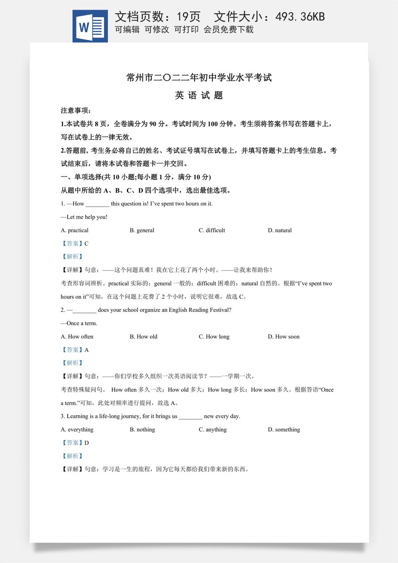Click the '可编辑' label
The height and width of the screenshot is (563, 398).
pos(127,30)
